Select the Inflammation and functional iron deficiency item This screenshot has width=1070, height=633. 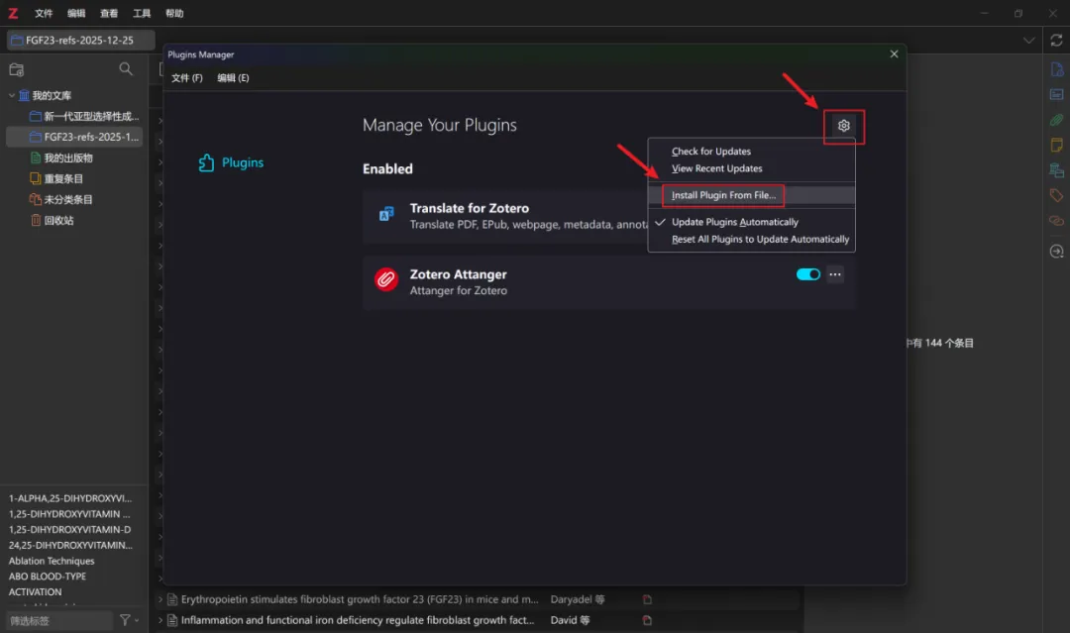point(357,620)
